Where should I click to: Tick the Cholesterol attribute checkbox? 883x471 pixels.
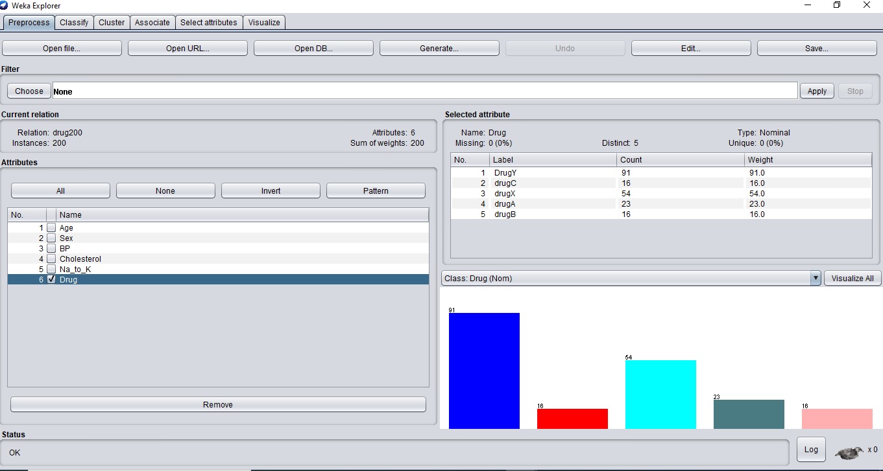(x=51, y=259)
